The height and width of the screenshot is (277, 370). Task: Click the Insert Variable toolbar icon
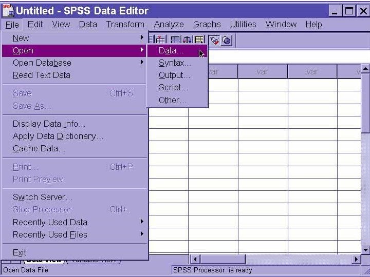click(160, 40)
